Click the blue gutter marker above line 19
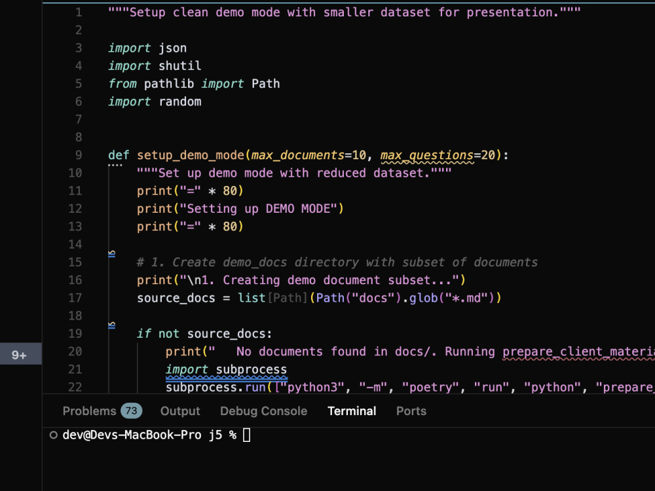 tap(111, 325)
